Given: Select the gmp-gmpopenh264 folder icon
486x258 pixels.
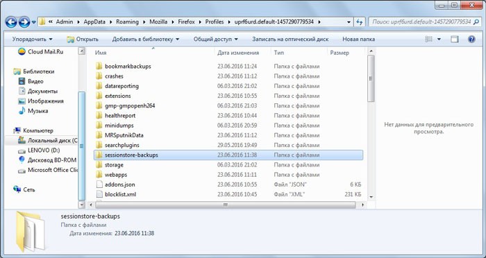Looking at the screenshot, I should pos(99,105).
